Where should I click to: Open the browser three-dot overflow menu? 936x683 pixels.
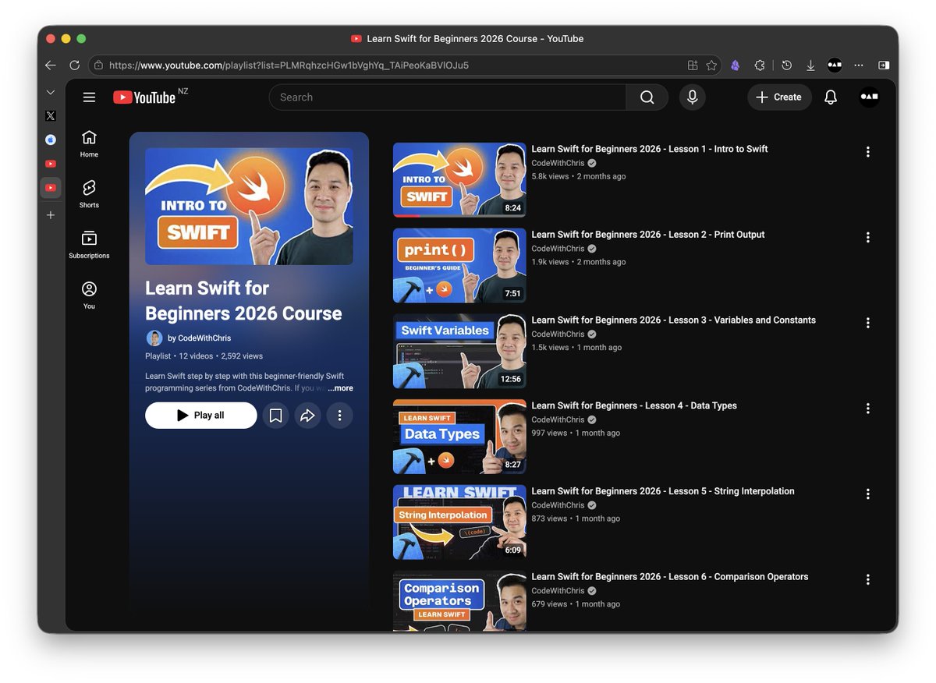click(x=859, y=65)
